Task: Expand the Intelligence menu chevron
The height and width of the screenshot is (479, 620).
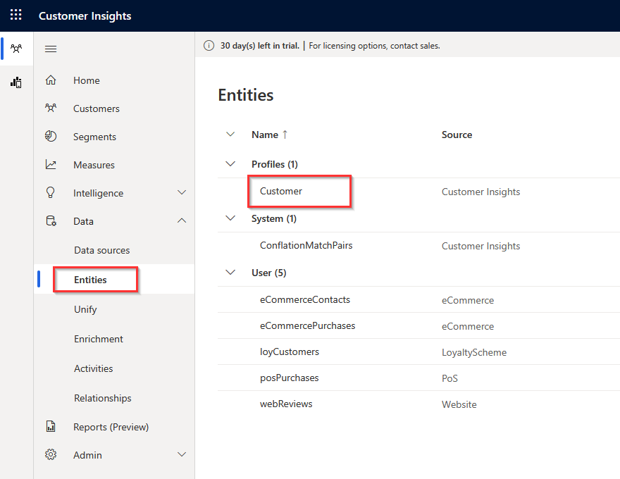Action: tap(182, 193)
